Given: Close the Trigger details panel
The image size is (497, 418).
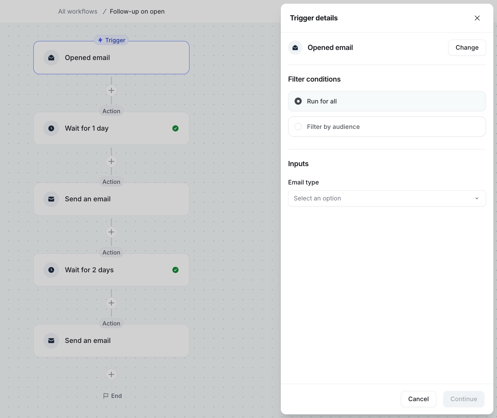Looking at the screenshot, I should 477,18.
